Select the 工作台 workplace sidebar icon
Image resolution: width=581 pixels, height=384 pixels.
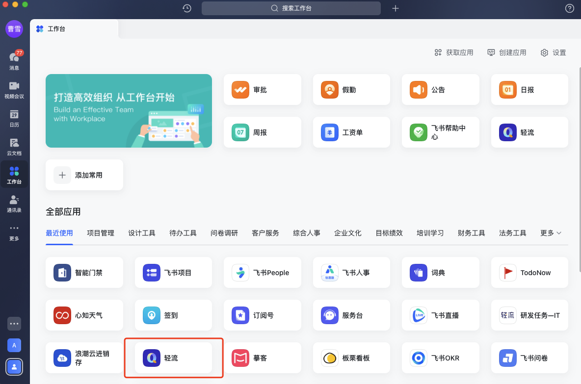point(14,175)
